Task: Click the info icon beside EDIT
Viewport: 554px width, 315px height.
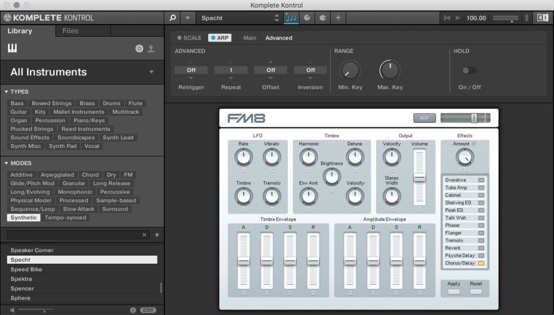Action: (x=133, y=310)
